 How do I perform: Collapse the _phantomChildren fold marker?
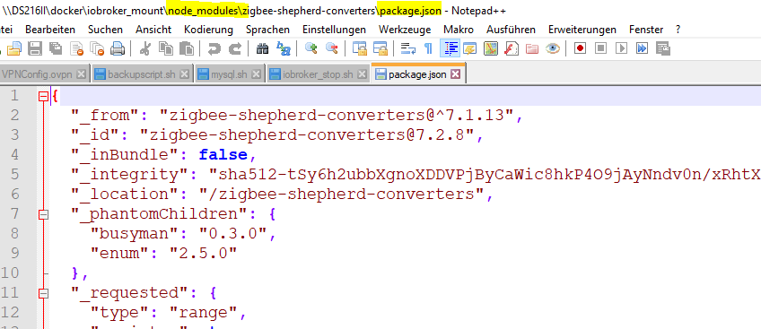point(43,214)
